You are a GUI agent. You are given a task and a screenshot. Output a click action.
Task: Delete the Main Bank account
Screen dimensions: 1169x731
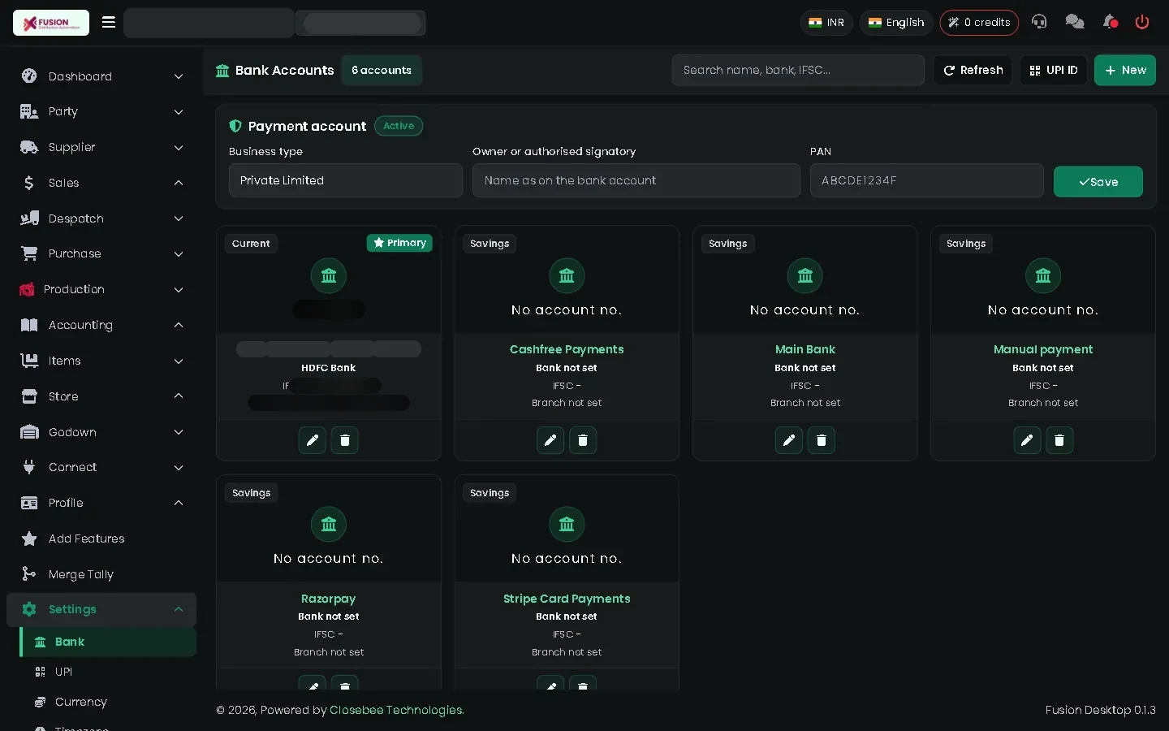822,440
